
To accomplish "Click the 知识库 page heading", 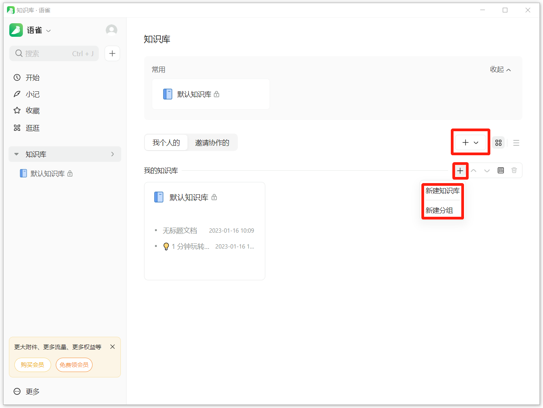I will coord(157,39).
